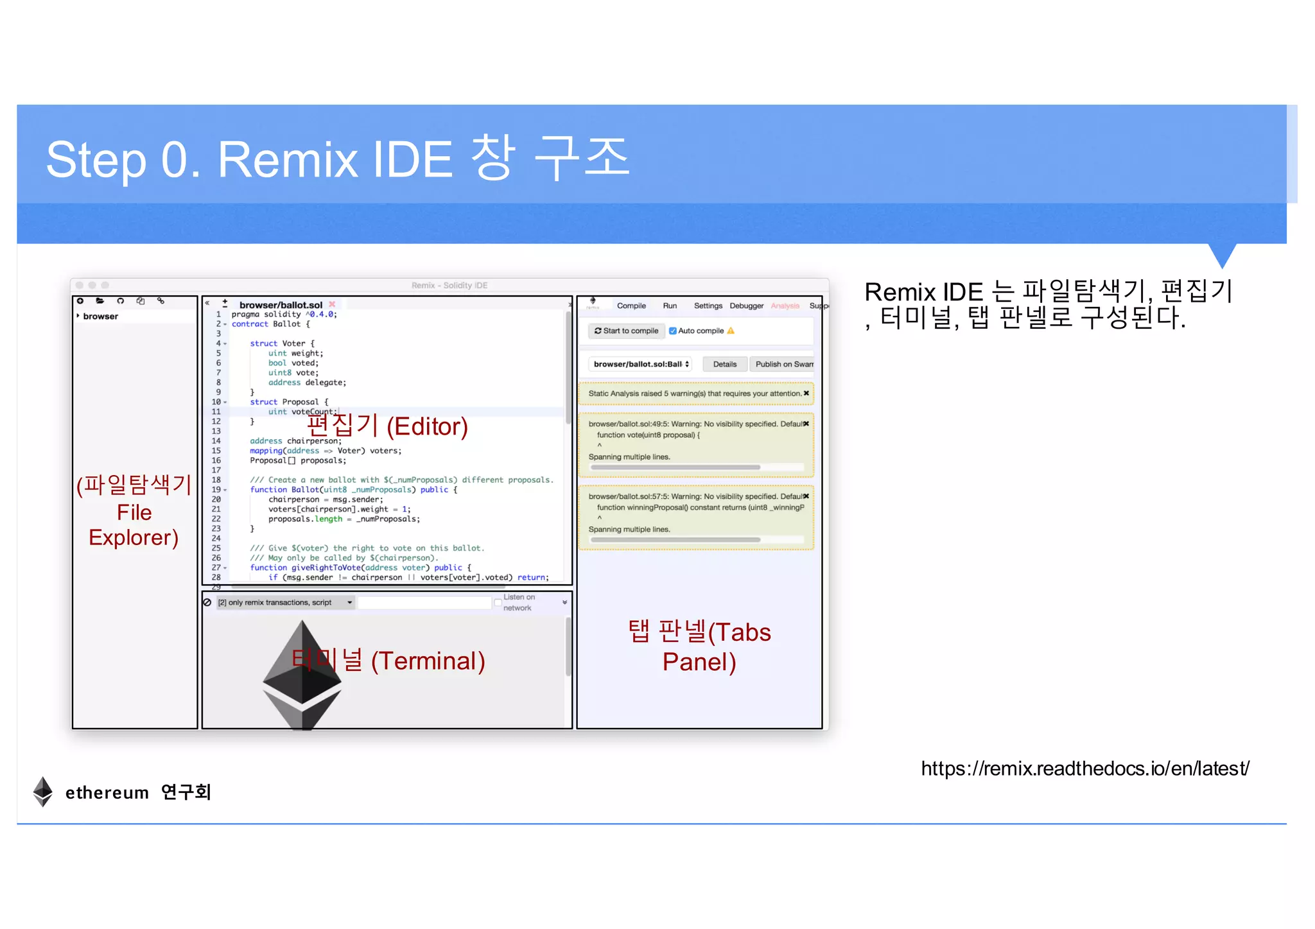Click the terminal vertical scrollbar
Viewport: 1315px width, 929px height.
(568, 647)
